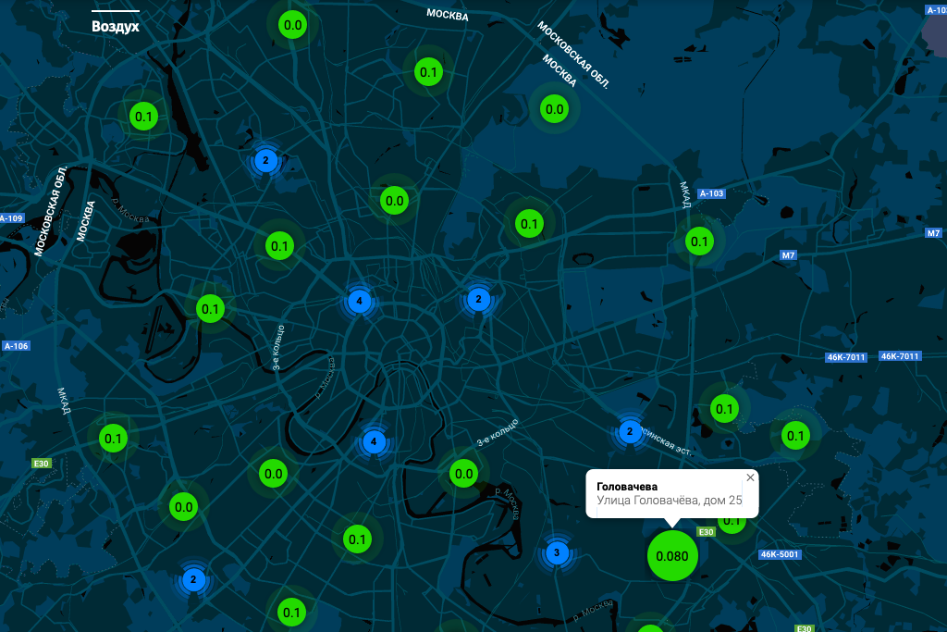The height and width of the screenshot is (632, 947).
Task: Select the 0.1 marker beside the A-103 road badge
Action: [699, 242]
